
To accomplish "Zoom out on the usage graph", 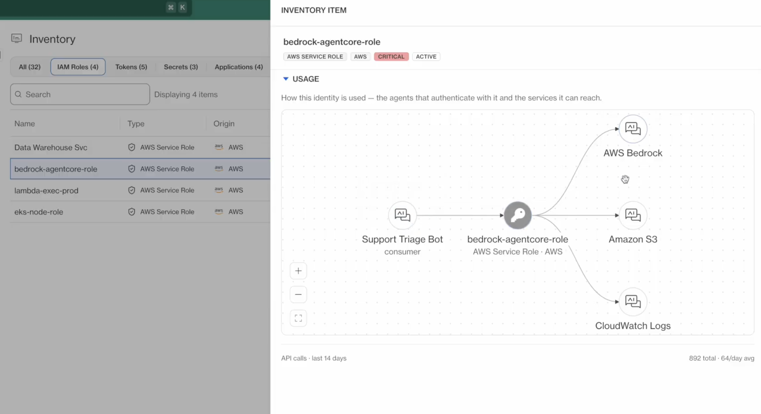I will tap(298, 294).
